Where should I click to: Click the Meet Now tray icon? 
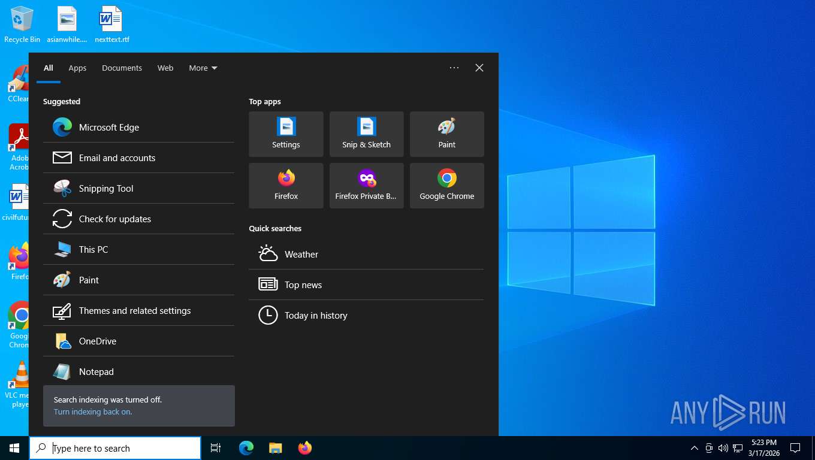(709, 448)
